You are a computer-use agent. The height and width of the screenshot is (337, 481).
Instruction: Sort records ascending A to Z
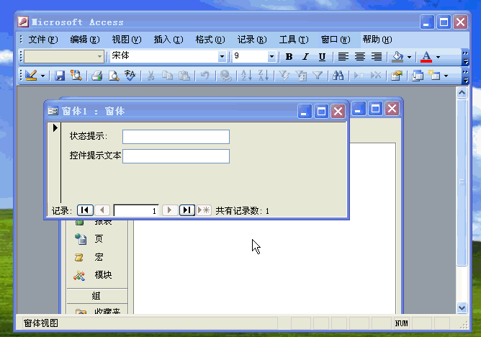tap(247, 76)
